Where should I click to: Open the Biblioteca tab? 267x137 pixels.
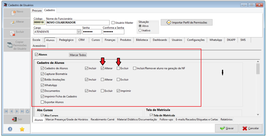142,40
